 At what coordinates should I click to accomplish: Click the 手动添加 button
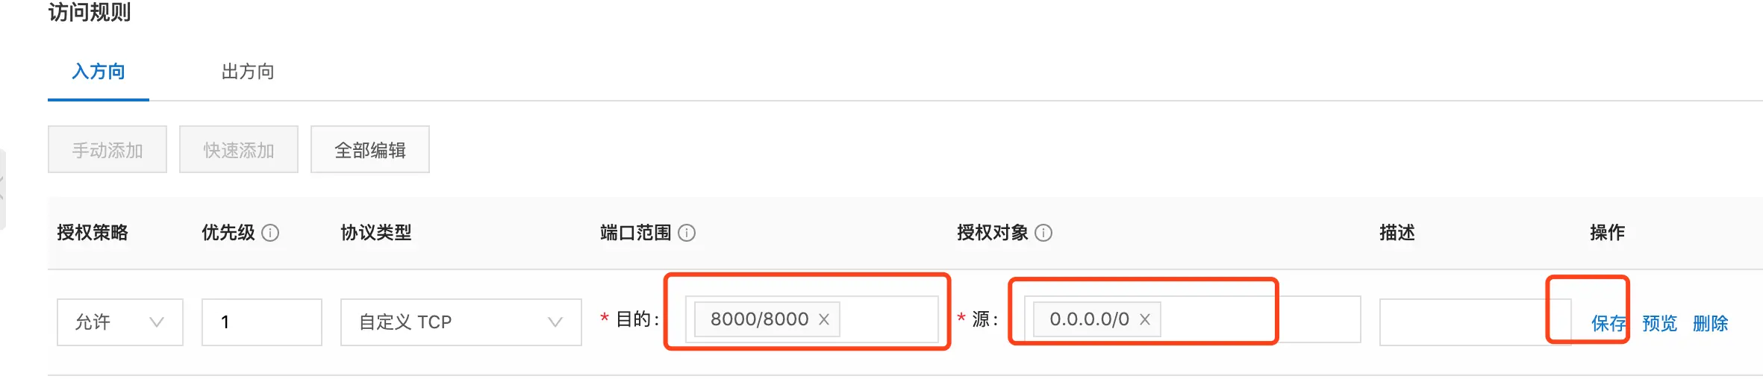coord(107,150)
